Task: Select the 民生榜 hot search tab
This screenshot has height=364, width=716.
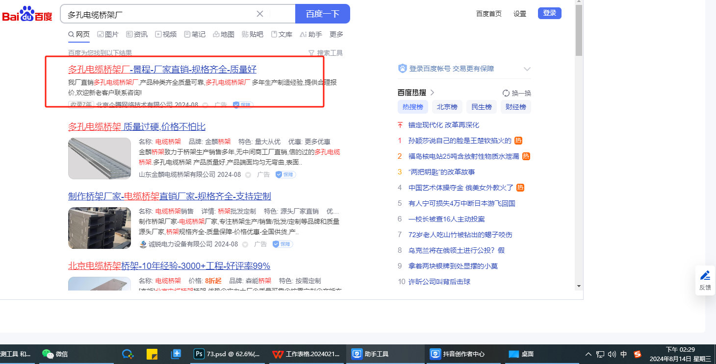Action: click(481, 107)
